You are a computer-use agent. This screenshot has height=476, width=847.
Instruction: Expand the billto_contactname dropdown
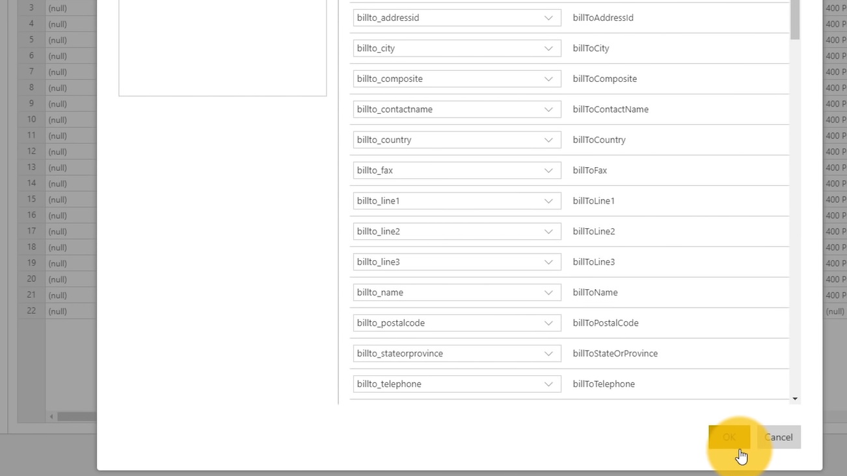click(x=457, y=109)
